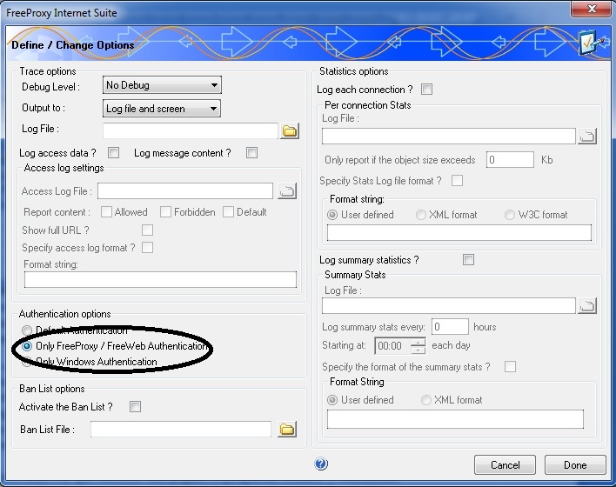Viewport: 616px width, 487px height.
Task: Browse for Trace Log File folder icon
Action: click(290, 130)
